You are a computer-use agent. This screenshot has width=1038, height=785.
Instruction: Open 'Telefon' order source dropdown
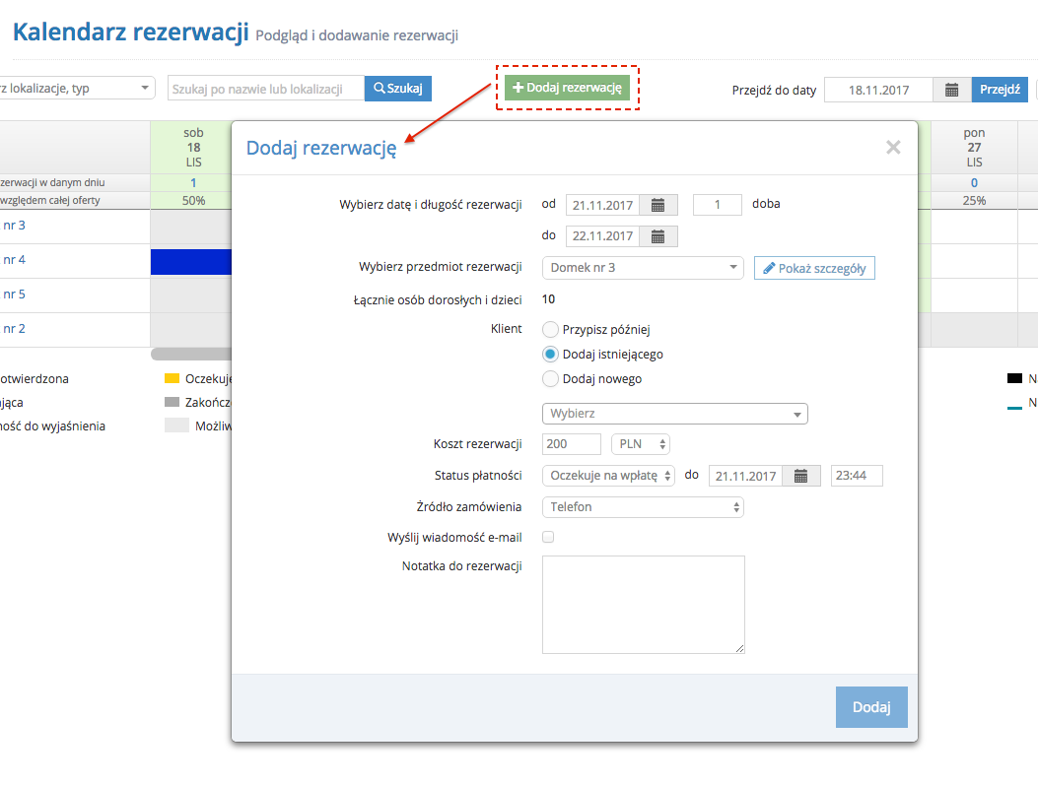tap(643, 507)
